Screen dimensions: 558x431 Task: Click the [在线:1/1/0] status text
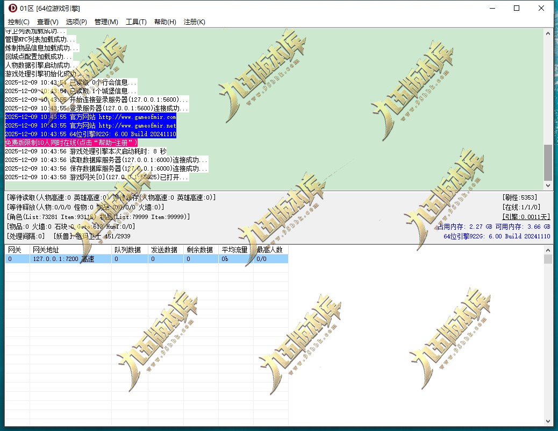coord(521,207)
